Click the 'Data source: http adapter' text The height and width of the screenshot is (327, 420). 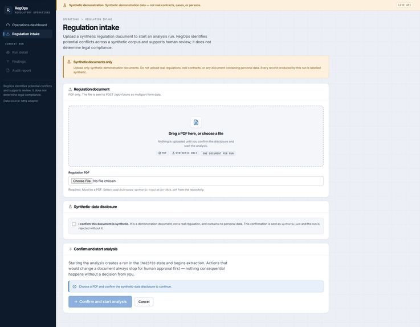pos(21,101)
